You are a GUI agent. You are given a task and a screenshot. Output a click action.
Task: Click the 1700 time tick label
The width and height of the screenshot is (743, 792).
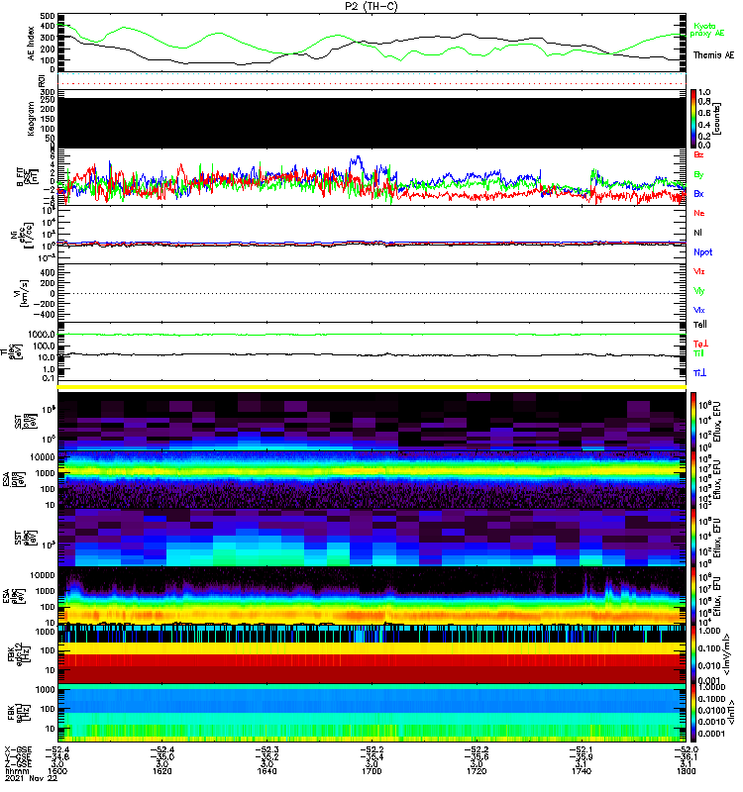(372, 771)
